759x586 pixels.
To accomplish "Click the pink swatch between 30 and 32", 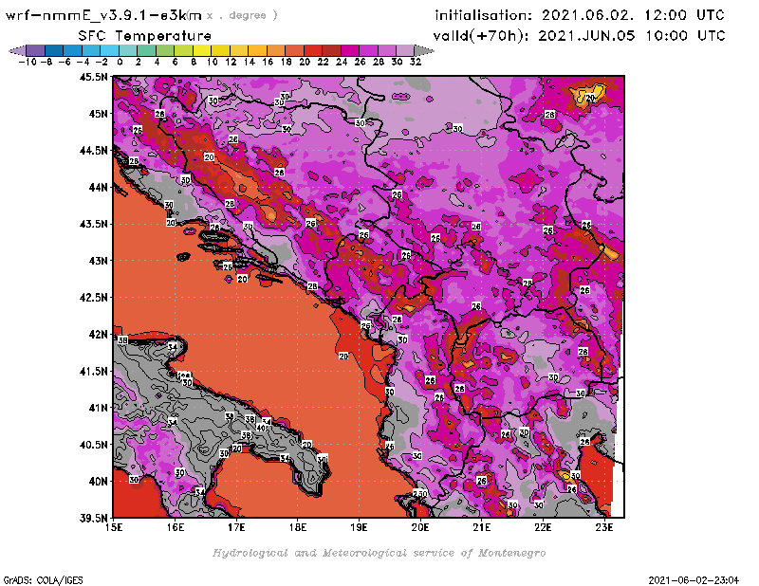I will click(405, 50).
